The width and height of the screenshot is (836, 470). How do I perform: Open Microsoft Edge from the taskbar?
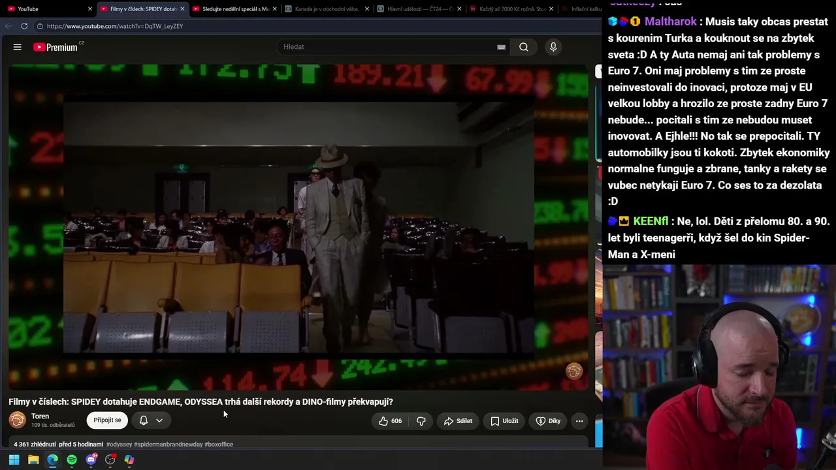click(x=52, y=460)
